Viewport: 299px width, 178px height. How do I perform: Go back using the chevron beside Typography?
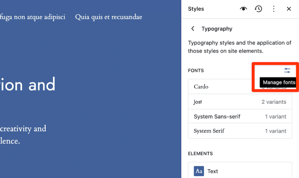(x=192, y=29)
